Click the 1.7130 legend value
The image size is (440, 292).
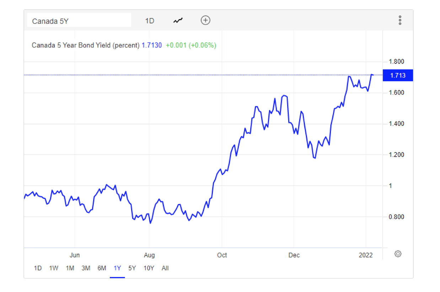[x=152, y=45]
